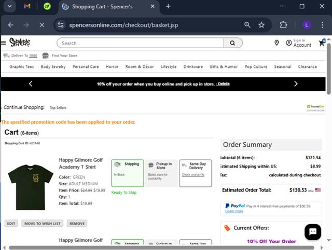
Task: Click the REMOVE button
Action: tap(77, 224)
